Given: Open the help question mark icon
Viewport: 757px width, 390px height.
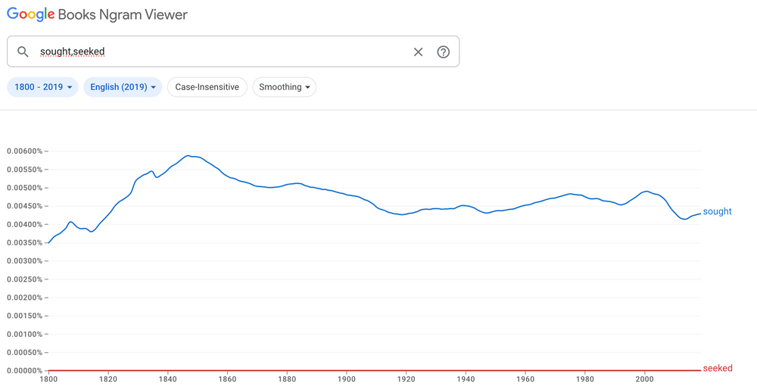Looking at the screenshot, I should tap(444, 51).
